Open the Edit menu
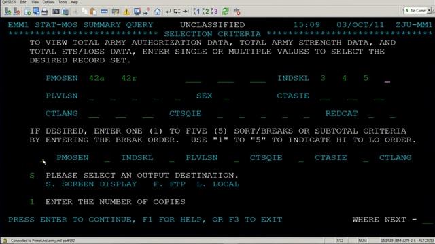Screen dimensions: 435x244 23,2
